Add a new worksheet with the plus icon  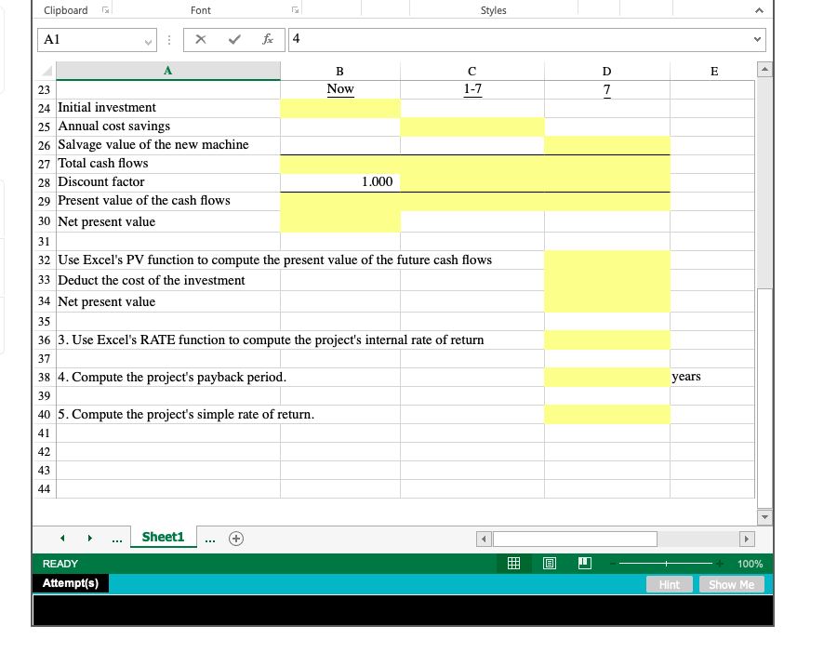click(235, 538)
